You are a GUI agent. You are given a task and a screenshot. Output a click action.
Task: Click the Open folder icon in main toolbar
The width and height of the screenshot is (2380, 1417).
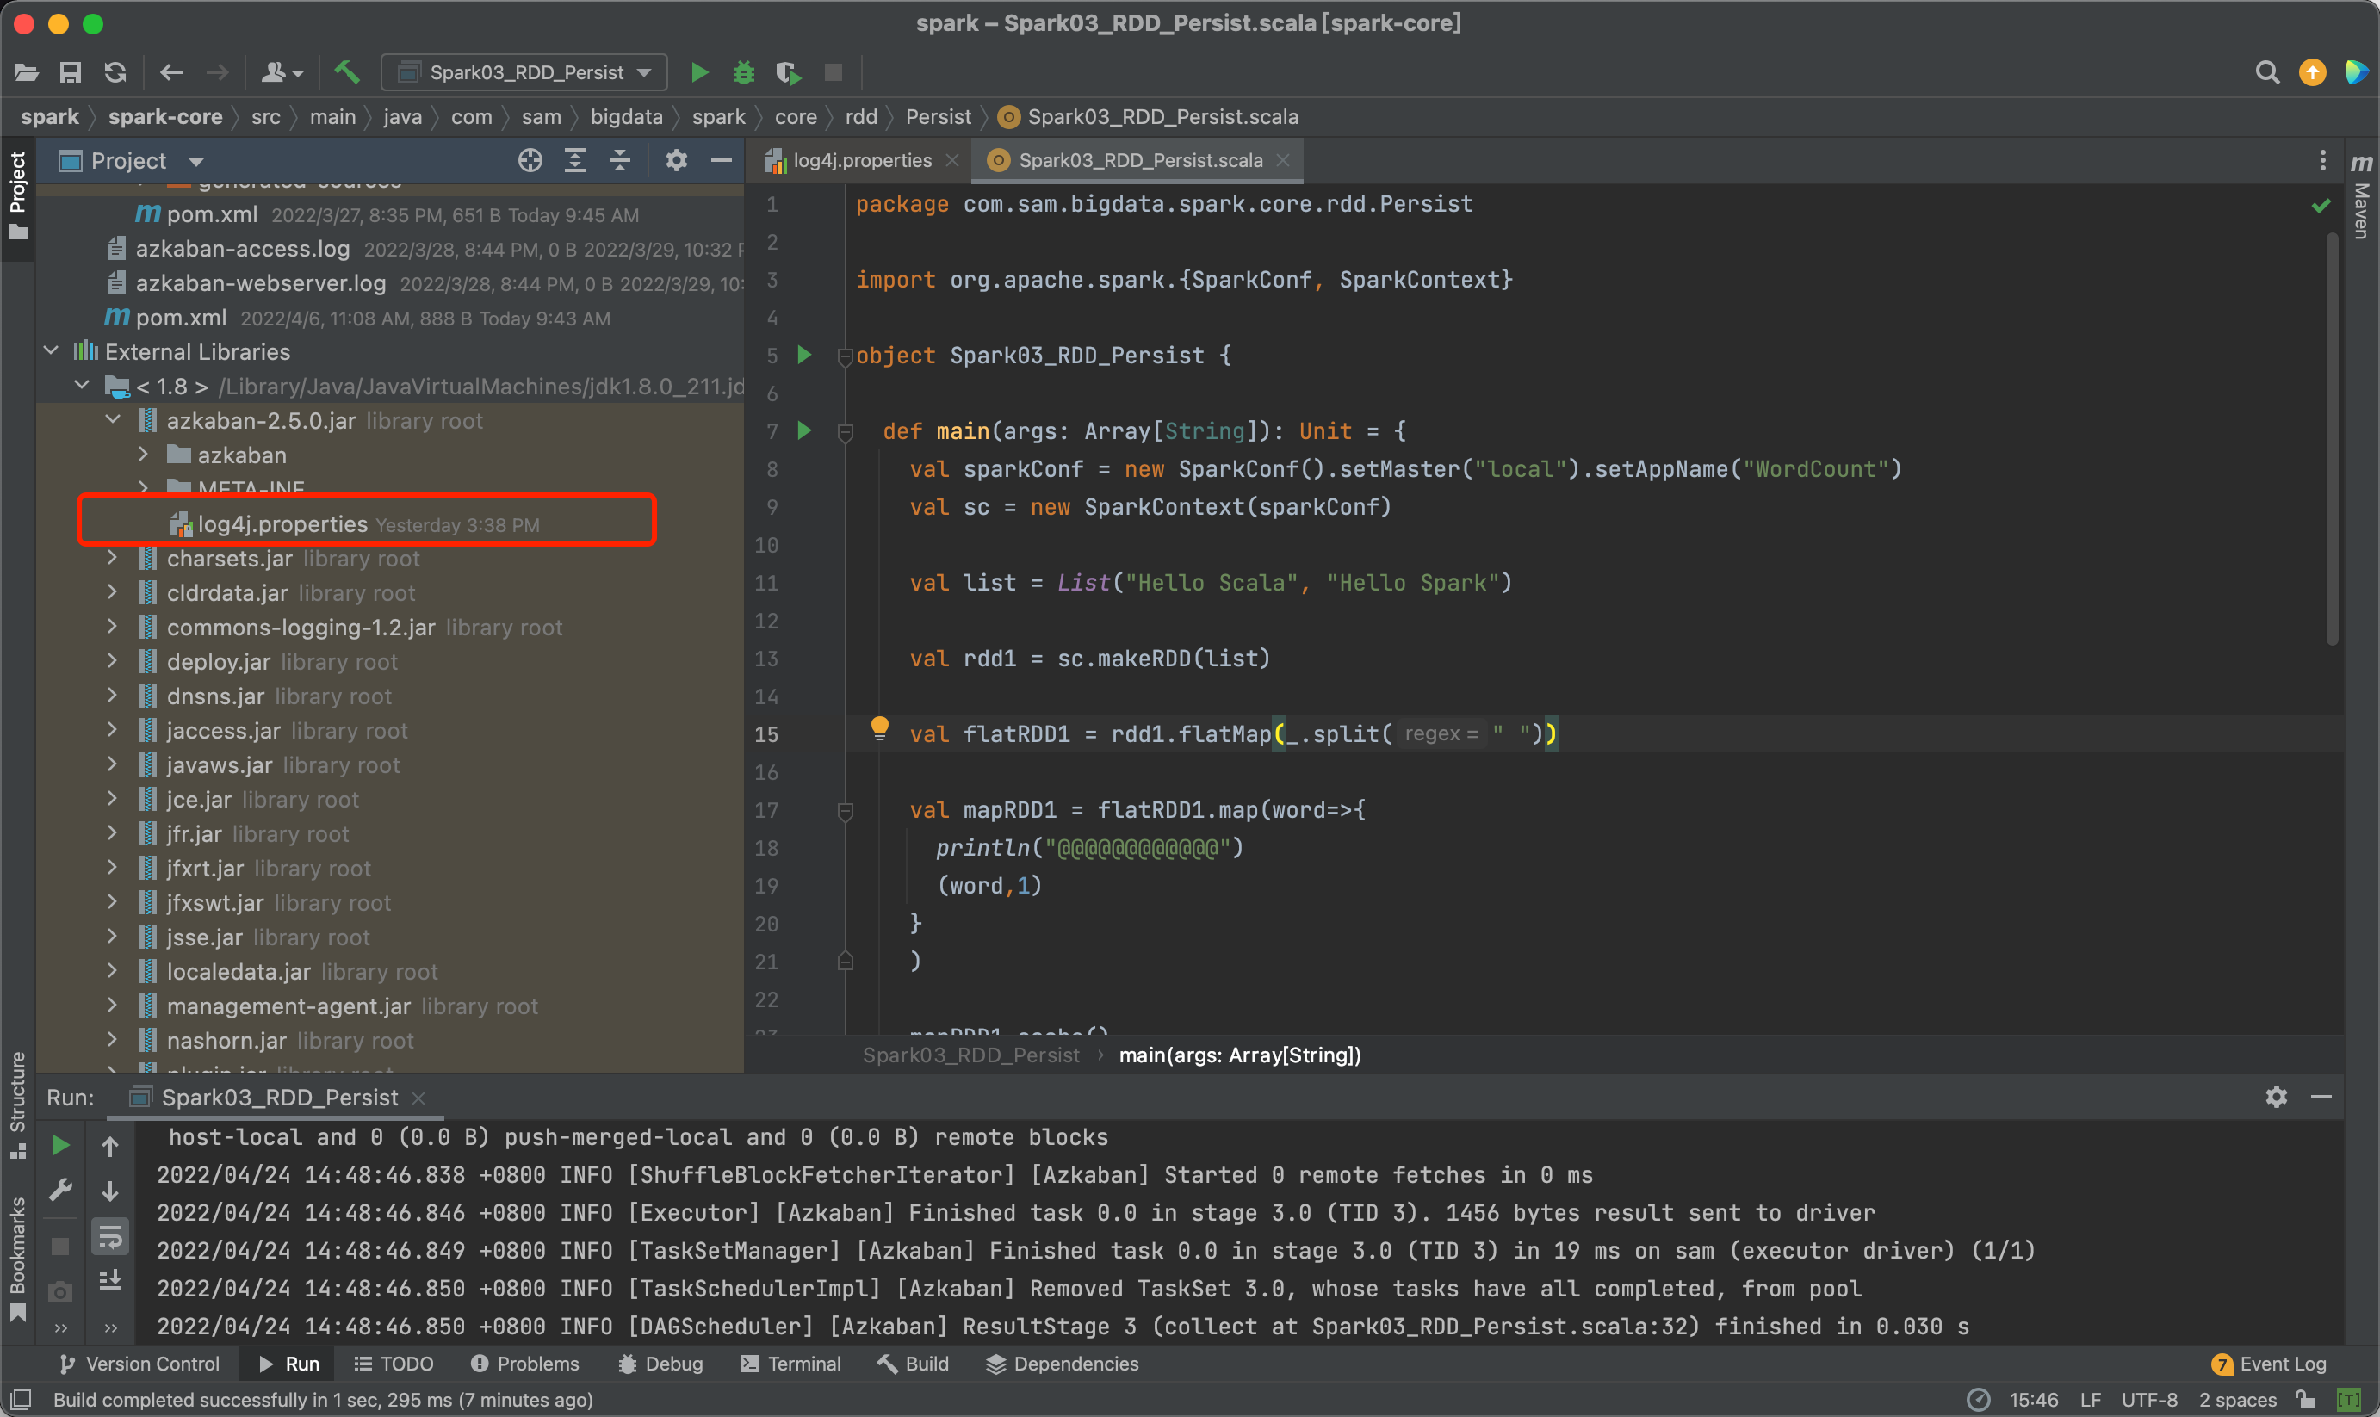click(27, 72)
